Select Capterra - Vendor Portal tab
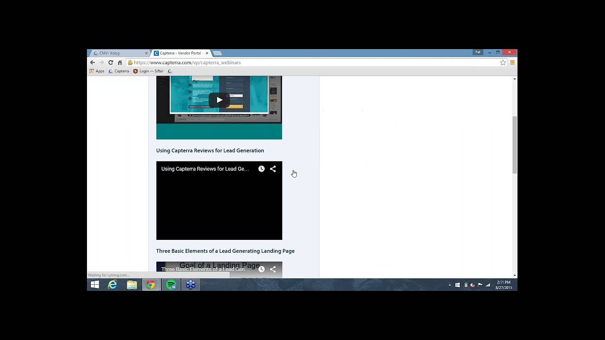 (181, 53)
